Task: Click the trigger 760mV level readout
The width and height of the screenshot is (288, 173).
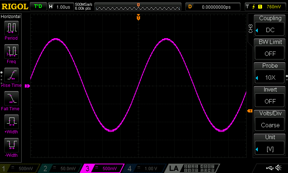Action: click(x=274, y=7)
